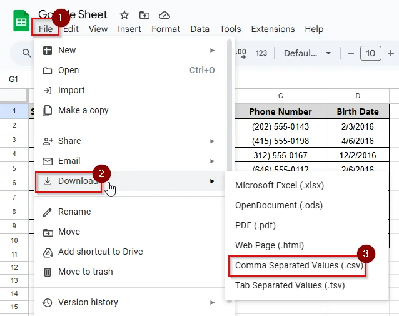Download as Comma Separated Values (.csv)
Viewport: 399px width, 316px height.
(x=306, y=265)
